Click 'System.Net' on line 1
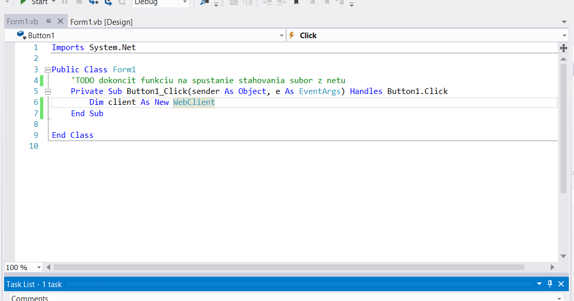Image resolution: width=574 pixels, height=301 pixels. click(x=113, y=47)
